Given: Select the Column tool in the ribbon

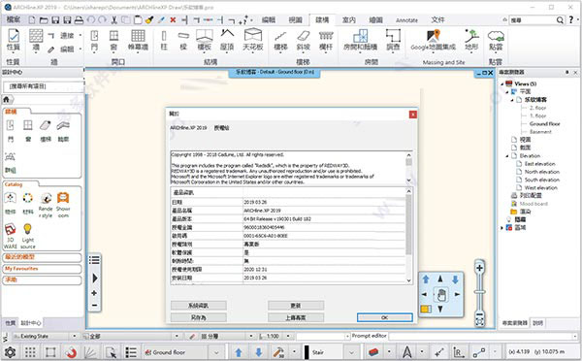Looking at the screenshot, I should [164, 40].
